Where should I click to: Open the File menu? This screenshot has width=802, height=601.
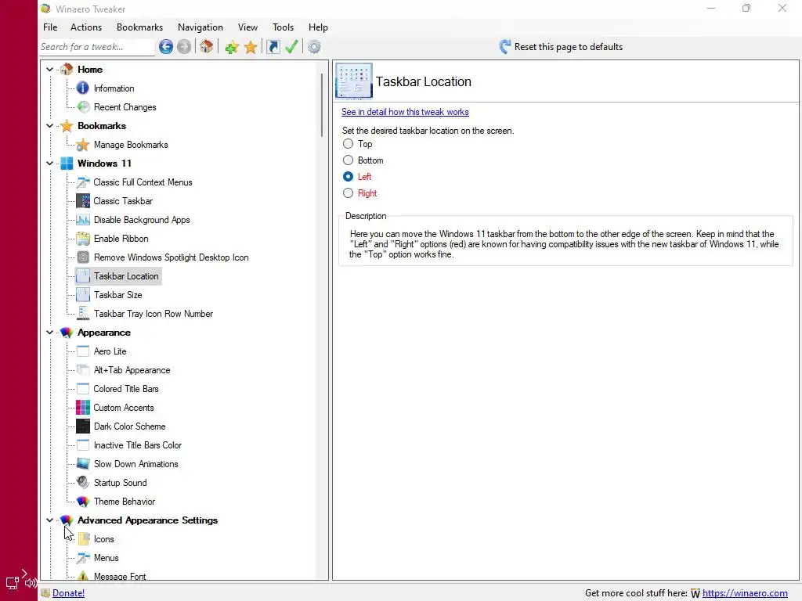click(x=50, y=27)
